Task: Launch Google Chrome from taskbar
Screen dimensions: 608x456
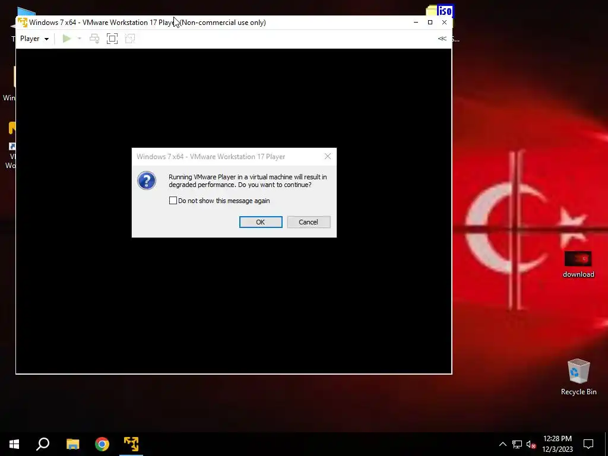Action: click(102, 444)
